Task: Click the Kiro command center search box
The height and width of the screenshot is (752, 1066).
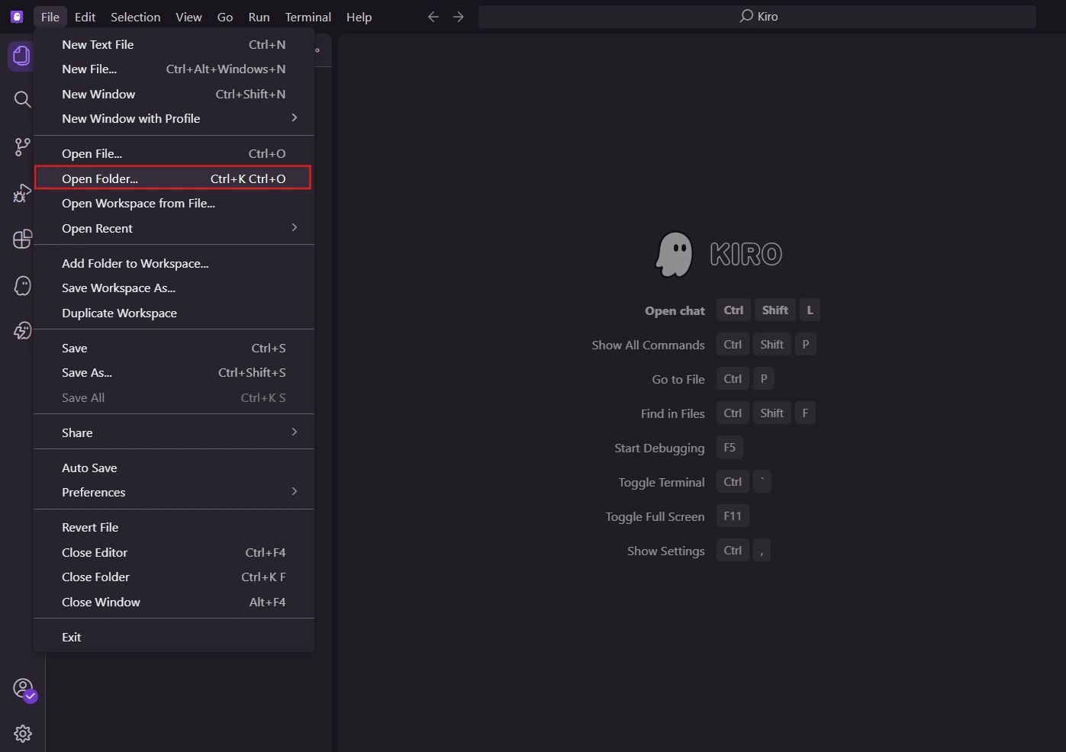Action: [x=757, y=16]
